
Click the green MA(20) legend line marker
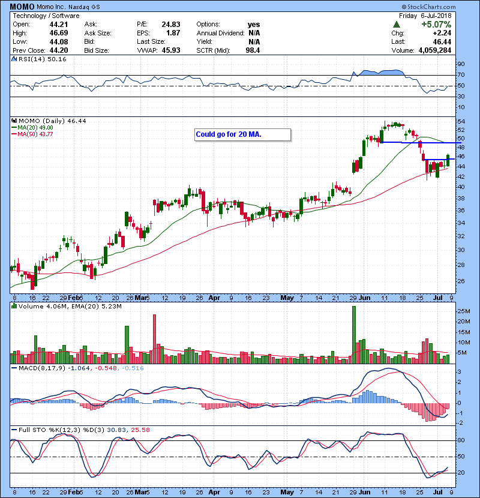tap(14, 128)
